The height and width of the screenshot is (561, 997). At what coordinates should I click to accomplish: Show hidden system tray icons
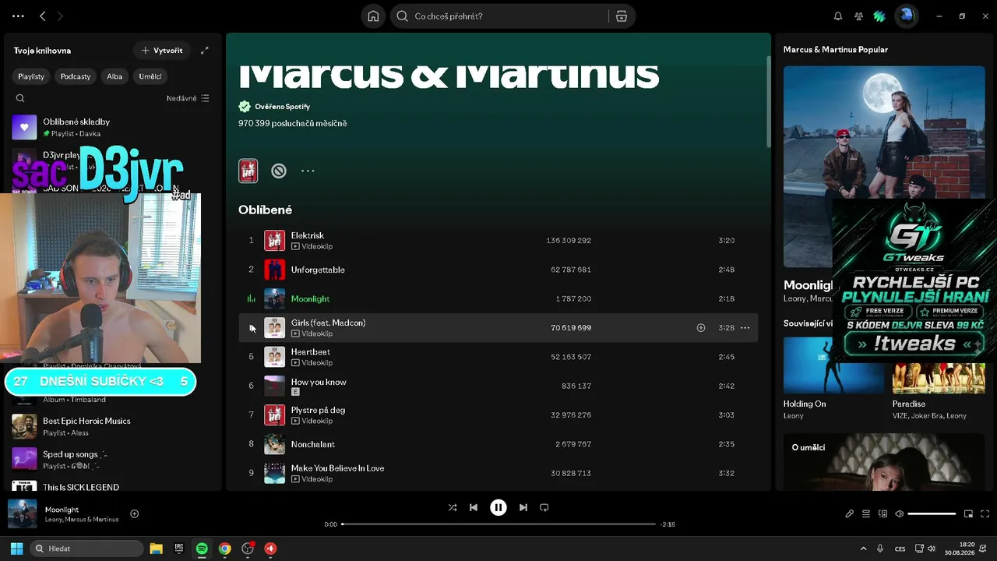(x=863, y=549)
